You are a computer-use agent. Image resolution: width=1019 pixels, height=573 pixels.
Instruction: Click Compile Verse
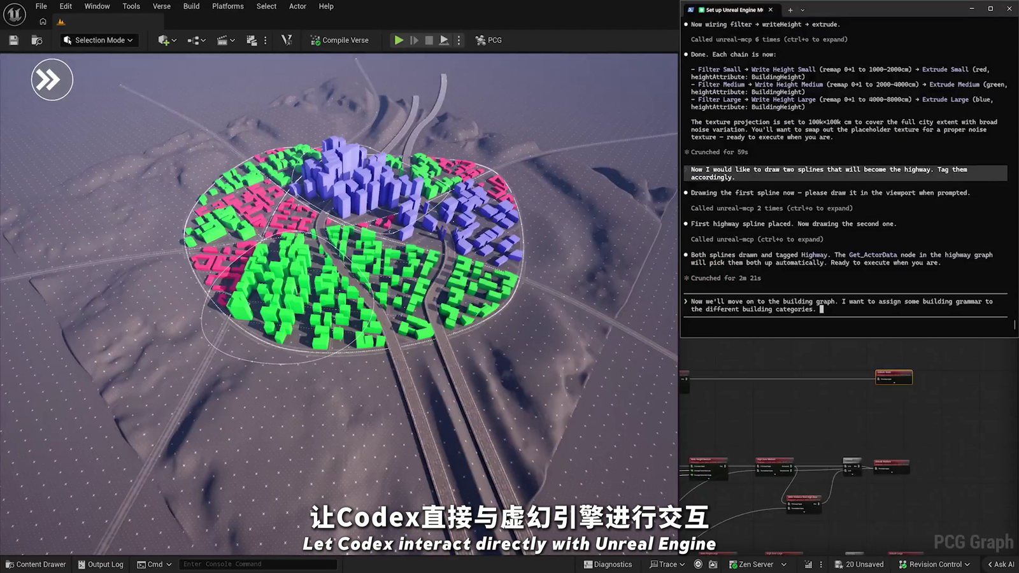(339, 40)
